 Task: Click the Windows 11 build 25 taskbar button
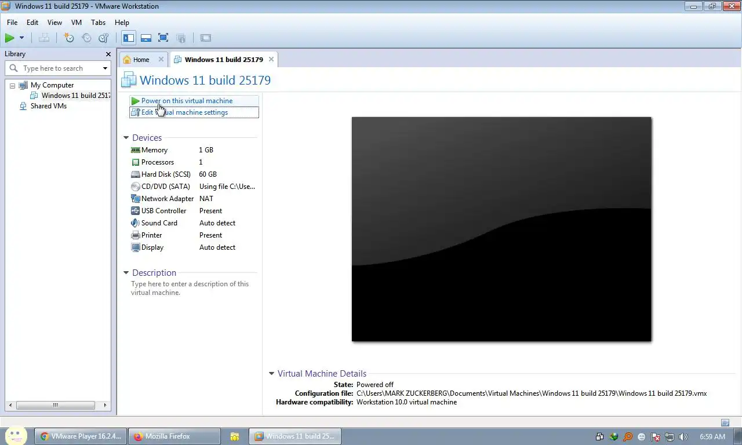point(296,436)
